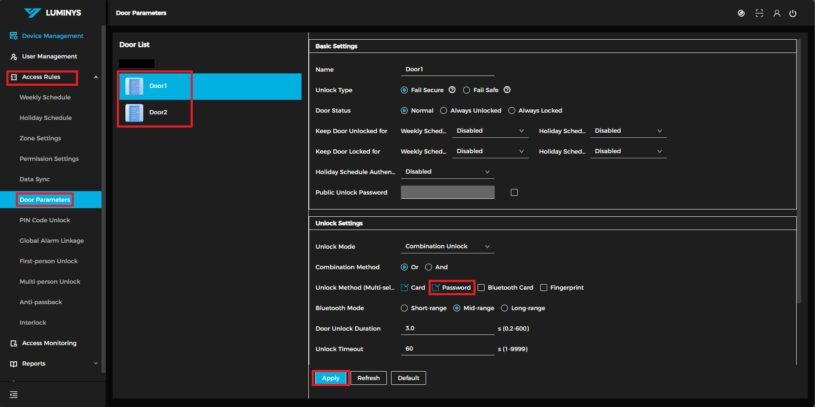Click the settings panel vertical scrollbar

coord(799,171)
